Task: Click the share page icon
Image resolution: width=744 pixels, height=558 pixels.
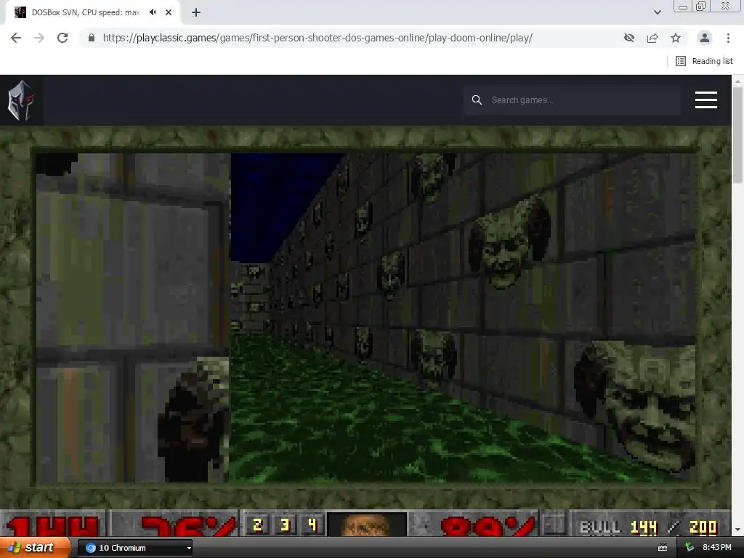Action: [652, 38]
